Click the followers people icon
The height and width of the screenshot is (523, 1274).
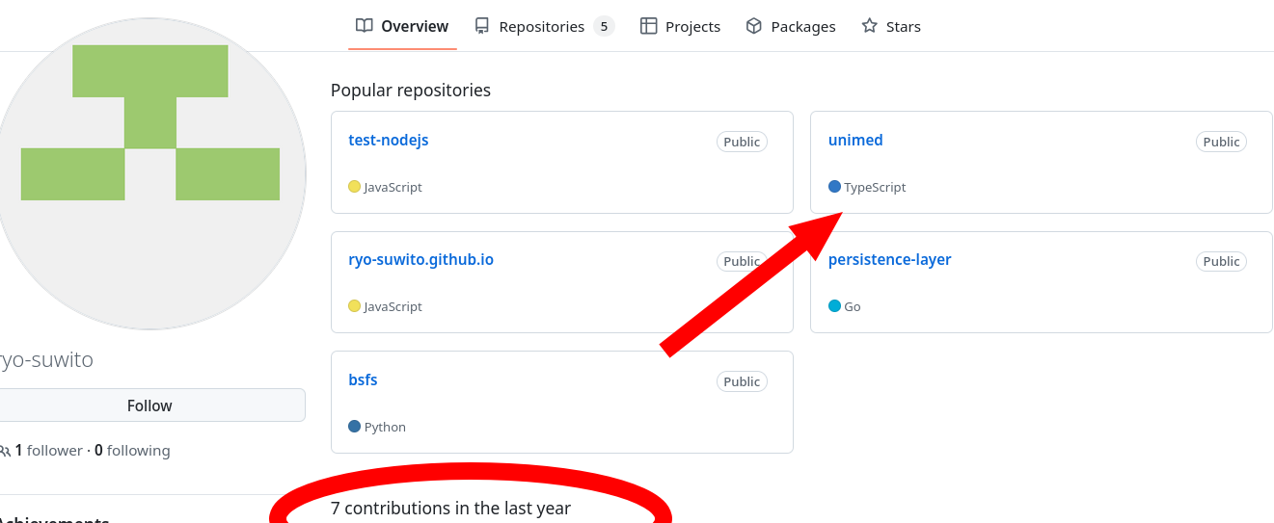5,451
